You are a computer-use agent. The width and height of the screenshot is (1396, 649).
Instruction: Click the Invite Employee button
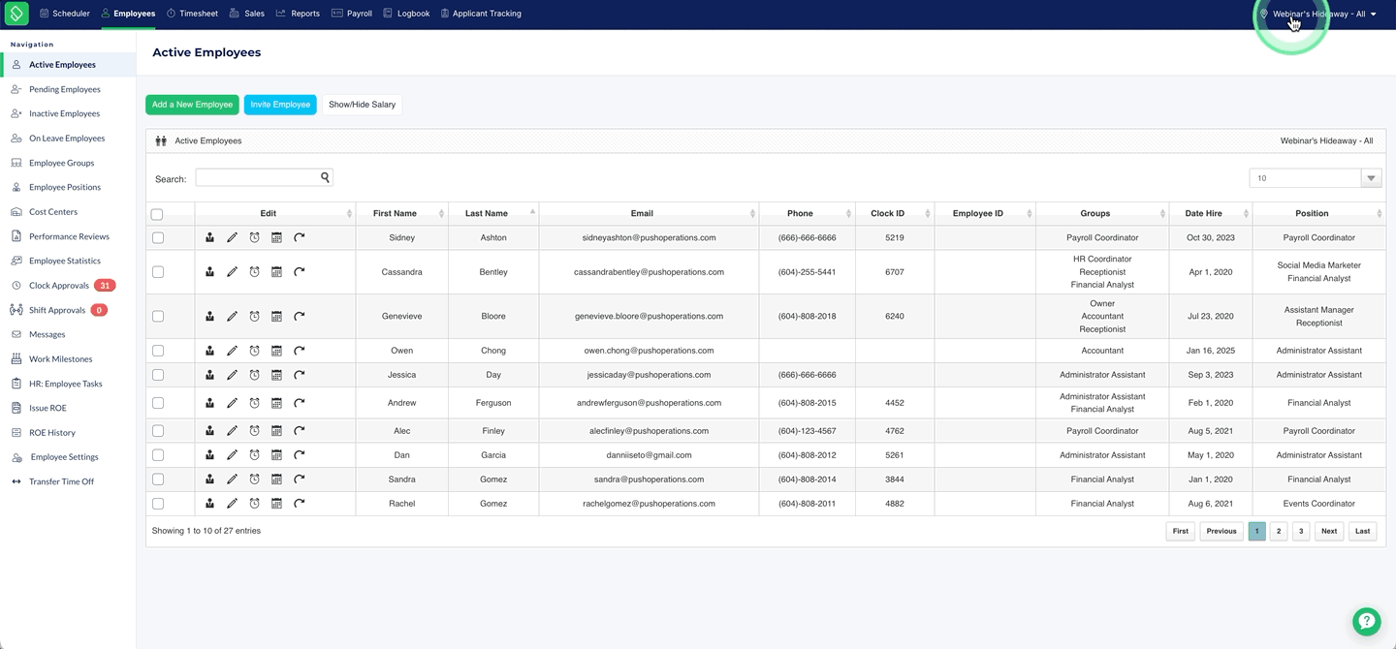tap(280, 105)
